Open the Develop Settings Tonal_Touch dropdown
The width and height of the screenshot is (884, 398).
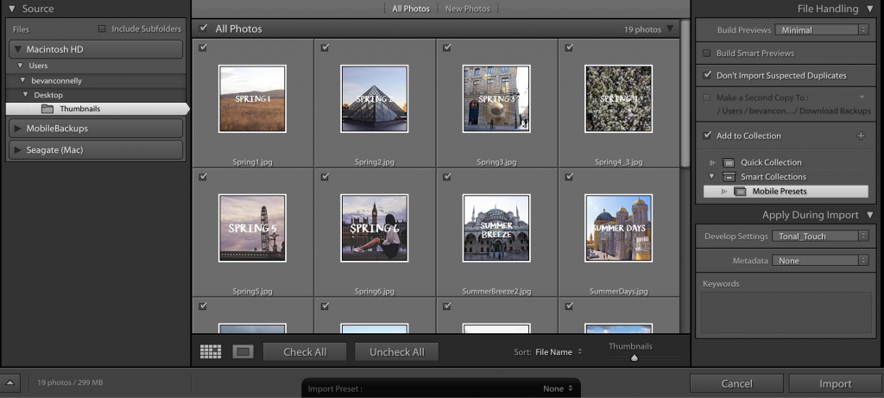click(820, 237)
